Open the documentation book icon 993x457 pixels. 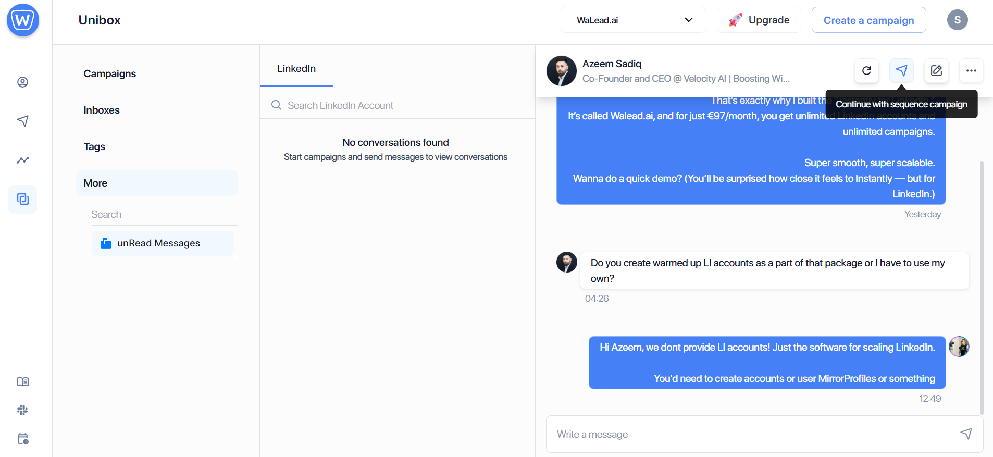click(x=22, y=381)
